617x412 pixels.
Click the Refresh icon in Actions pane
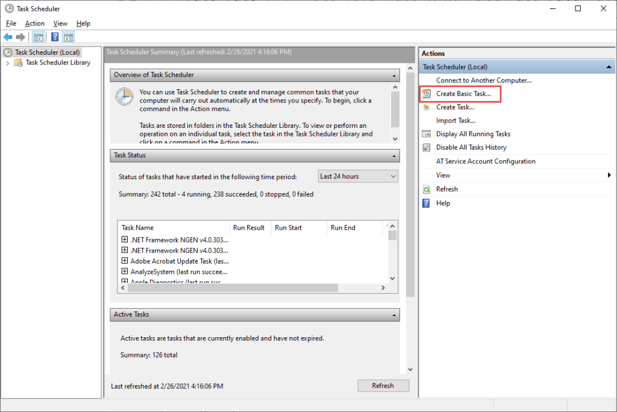(x=427, y=189)
